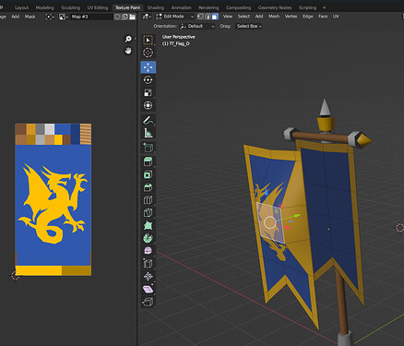Click the active Texture Paint workspace tab

[x=127, y=7]
